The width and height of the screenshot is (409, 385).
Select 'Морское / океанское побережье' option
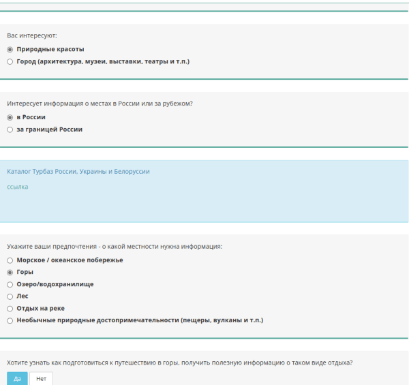10,260
